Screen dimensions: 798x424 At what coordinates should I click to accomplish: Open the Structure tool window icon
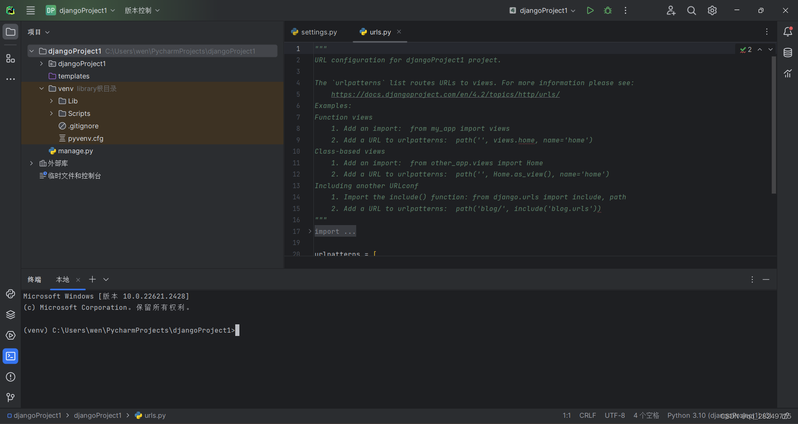10,58
